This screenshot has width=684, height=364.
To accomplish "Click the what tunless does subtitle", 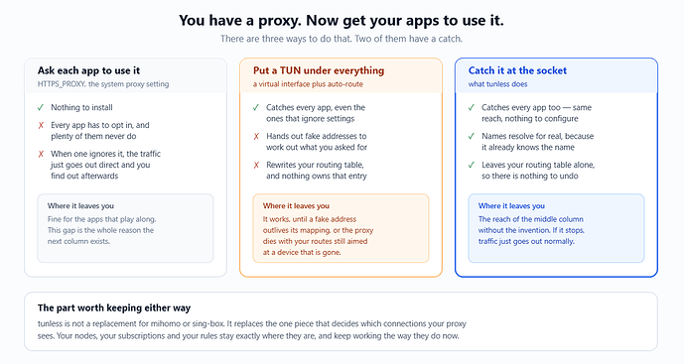I will click(x=497, y=84).
